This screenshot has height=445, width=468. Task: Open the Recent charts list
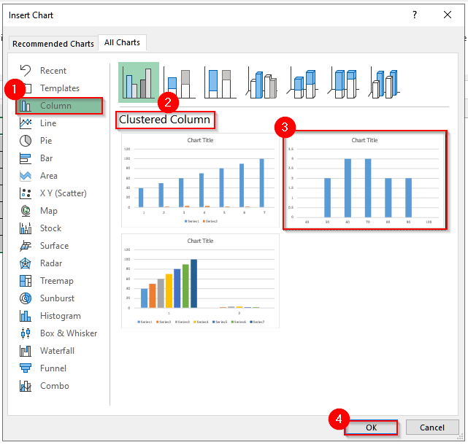[x=53, y=71]
